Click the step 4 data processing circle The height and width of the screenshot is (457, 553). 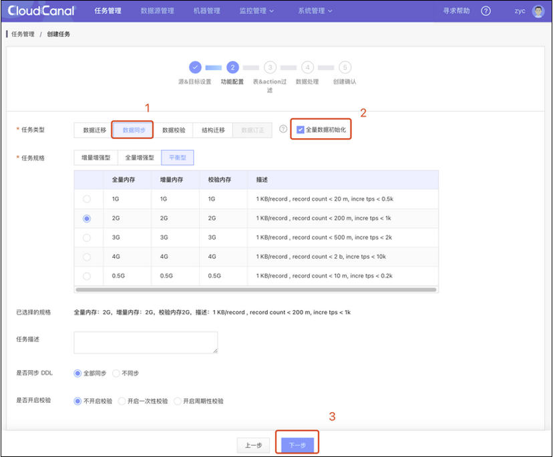(x=307, y=67)
